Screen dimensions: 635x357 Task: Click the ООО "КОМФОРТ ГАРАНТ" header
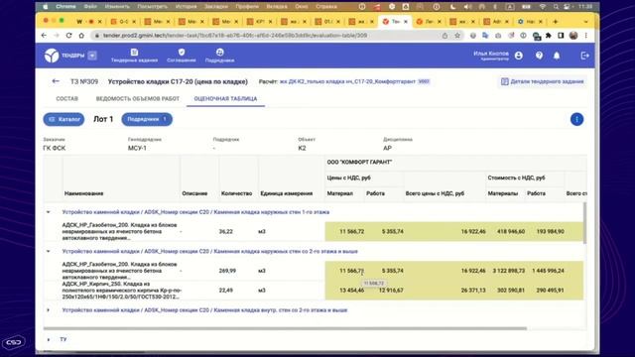pyautogui.click(x=359, y=162)
